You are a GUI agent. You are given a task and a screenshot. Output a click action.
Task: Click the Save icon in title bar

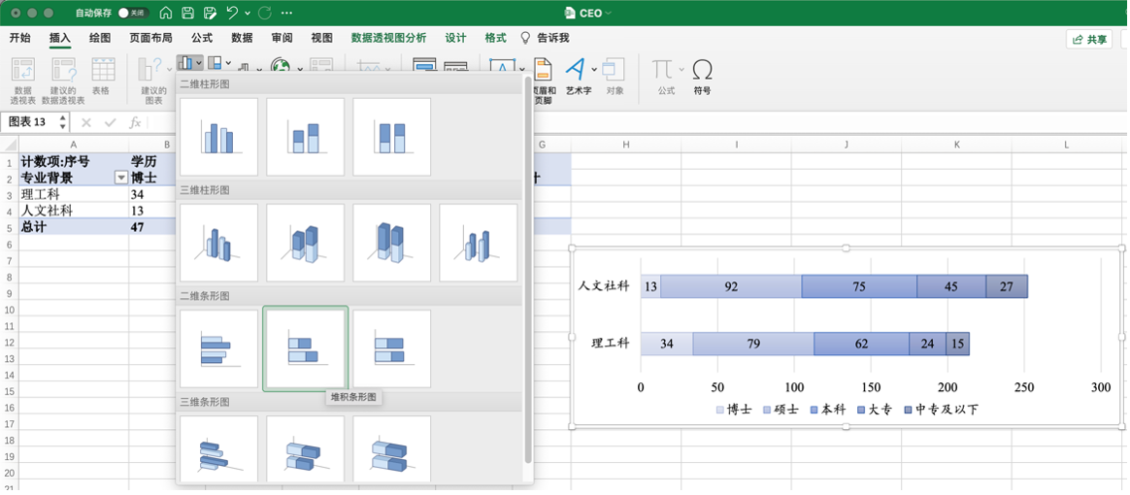[x=187, y=14]
